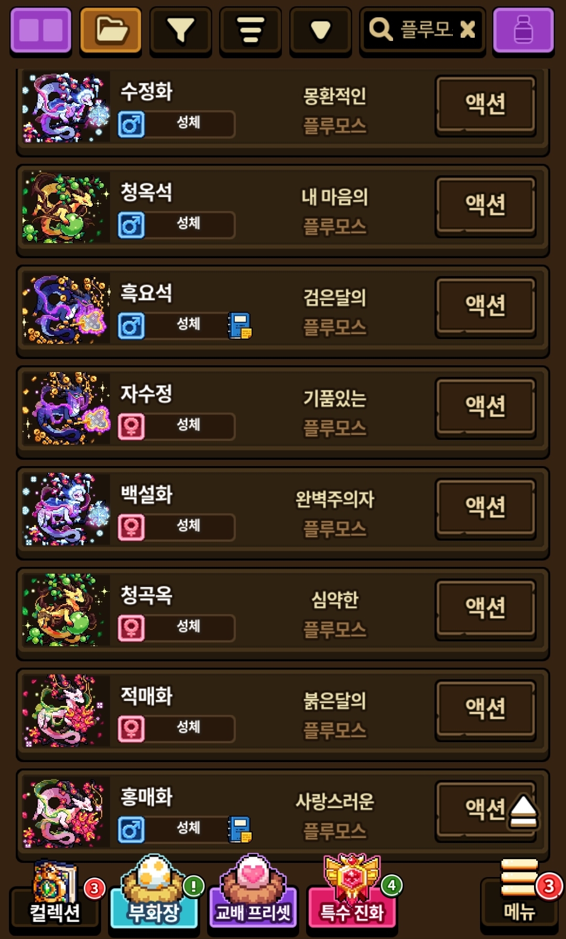Open the purple potion bottle button
This screenshot has height=939, width=566.
click(524, 30)
